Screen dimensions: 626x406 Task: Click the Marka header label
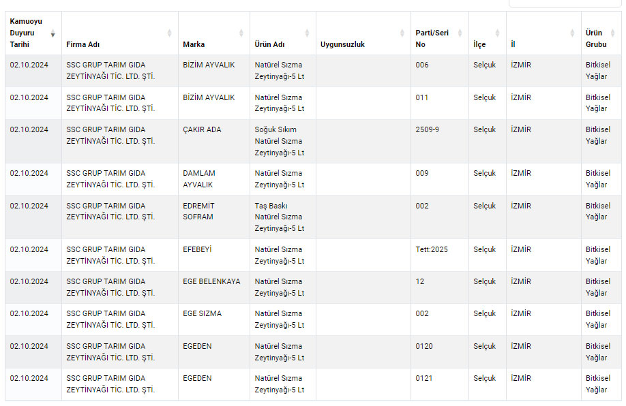point(194,44)
